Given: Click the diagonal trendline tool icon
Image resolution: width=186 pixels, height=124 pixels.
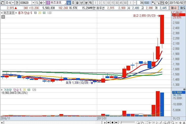Looking at the screenshot, I should [161, 122].
